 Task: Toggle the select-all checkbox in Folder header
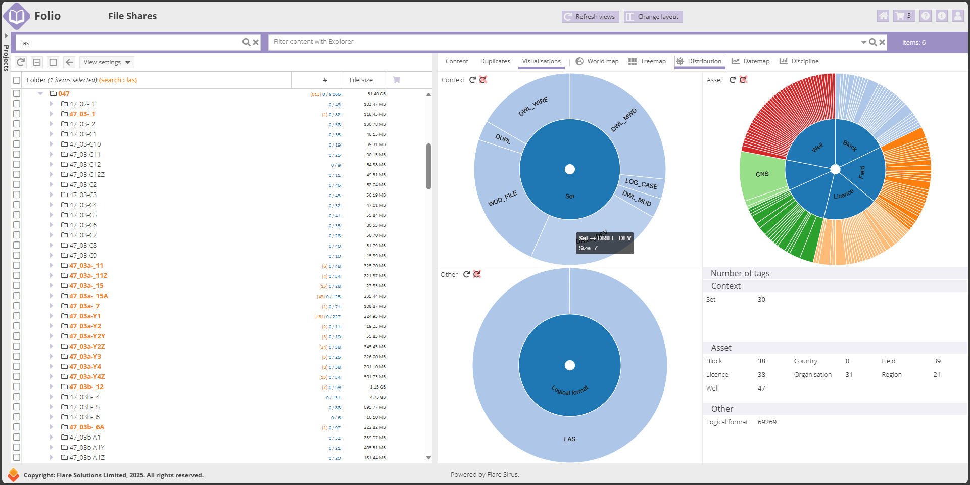17,80
